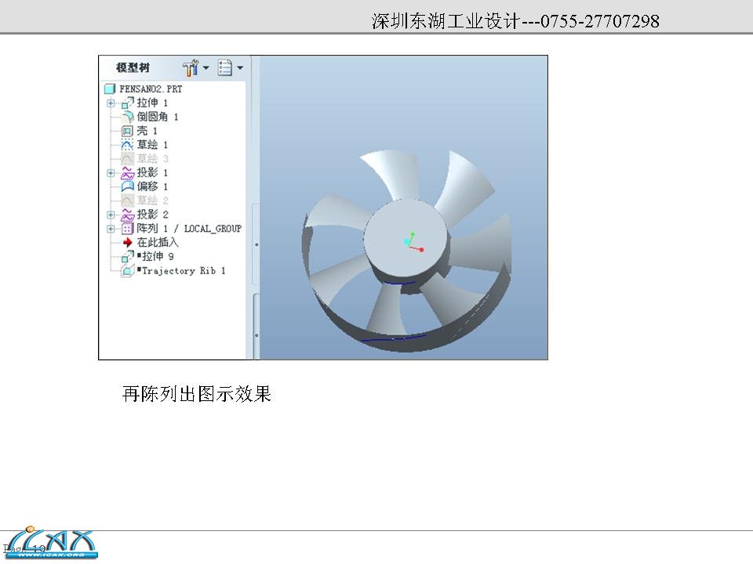Click the upper panel splitter handle

point(256,244)
